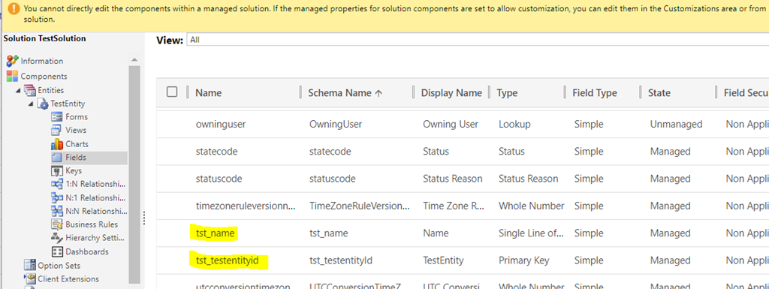Click the Components icon in solution tree

click(x=12, y=77)
